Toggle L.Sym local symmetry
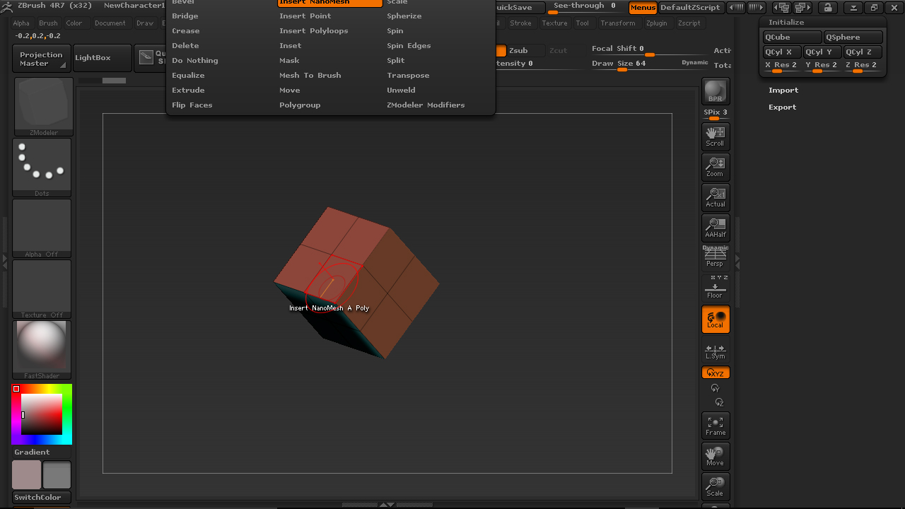 point(716,351)
